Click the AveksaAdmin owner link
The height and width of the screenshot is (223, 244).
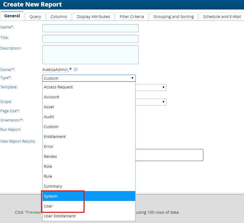click(55, 69)
